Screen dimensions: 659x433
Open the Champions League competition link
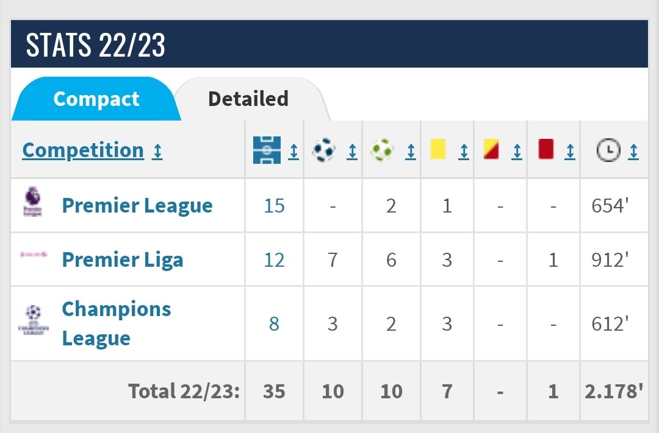pyautogui.click(x=117, y=323)
